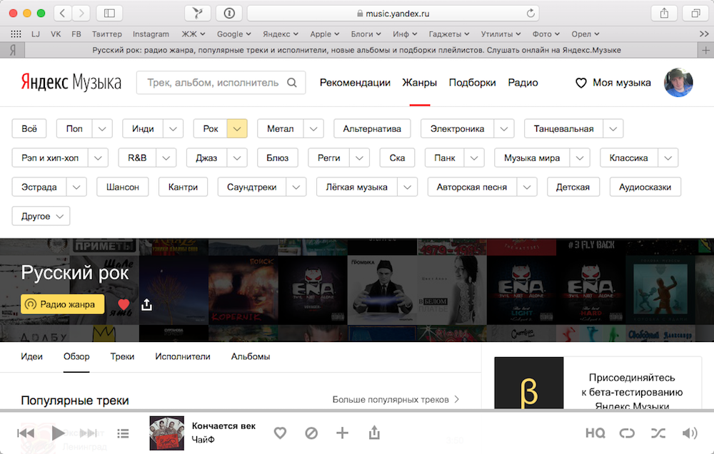
Task: Start Радио жанра yellow button
Action: pyautogui.click(x=62, y=304)
